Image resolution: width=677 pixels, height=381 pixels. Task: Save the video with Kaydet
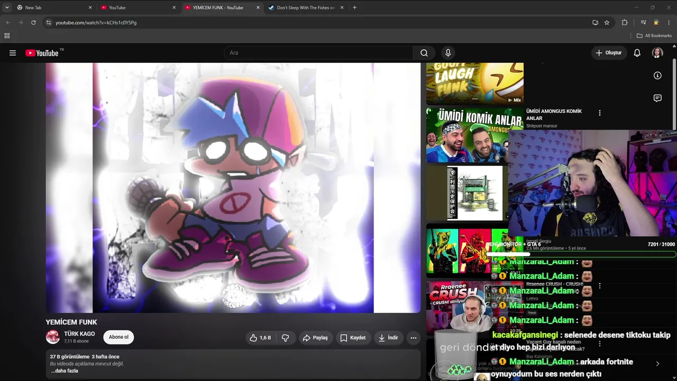353,338
